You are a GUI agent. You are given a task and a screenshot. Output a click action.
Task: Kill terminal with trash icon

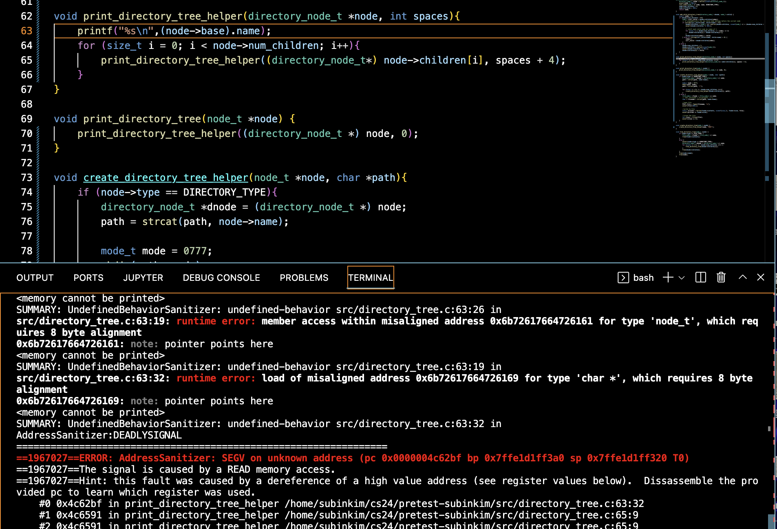(x=721, y=278)
